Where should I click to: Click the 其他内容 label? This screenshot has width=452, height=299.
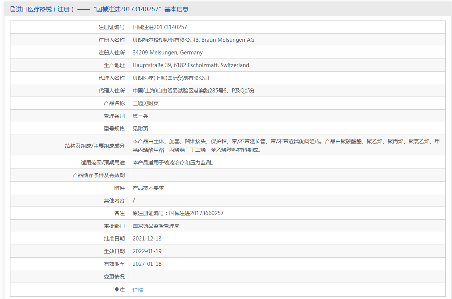click(x=114, y=201)
